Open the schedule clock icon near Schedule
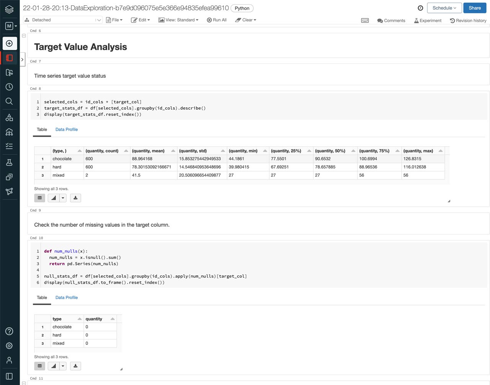490x385 pixels. pos(420,8)
